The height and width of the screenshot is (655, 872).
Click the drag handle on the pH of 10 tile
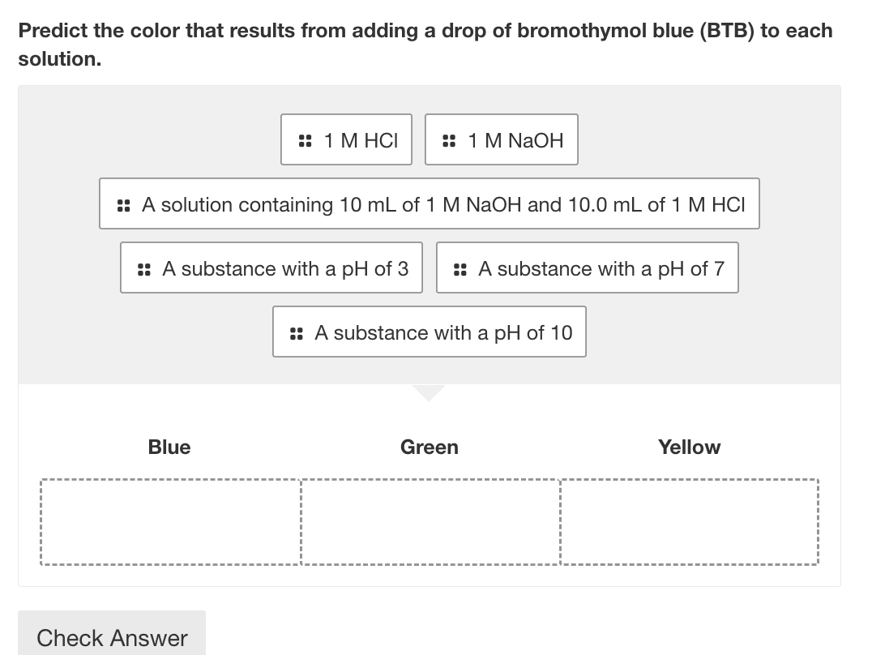point(296,332)
